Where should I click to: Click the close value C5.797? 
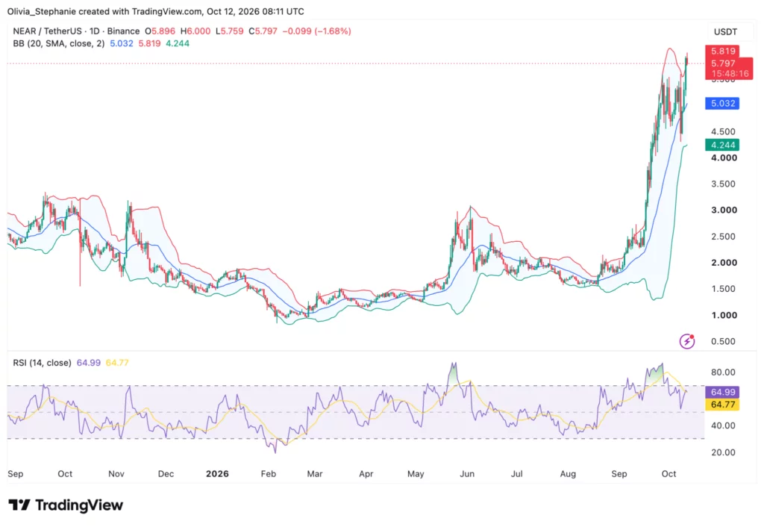tap(263, 31)
